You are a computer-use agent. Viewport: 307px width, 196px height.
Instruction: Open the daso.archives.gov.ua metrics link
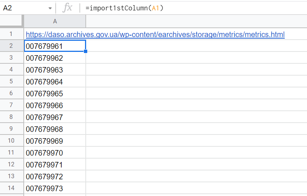(155, 34)
